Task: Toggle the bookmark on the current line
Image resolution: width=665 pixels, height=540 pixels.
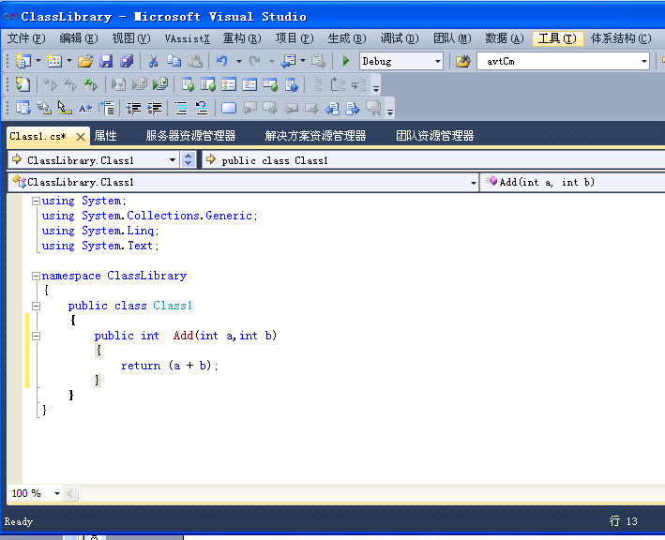Action: click(229, 108)
